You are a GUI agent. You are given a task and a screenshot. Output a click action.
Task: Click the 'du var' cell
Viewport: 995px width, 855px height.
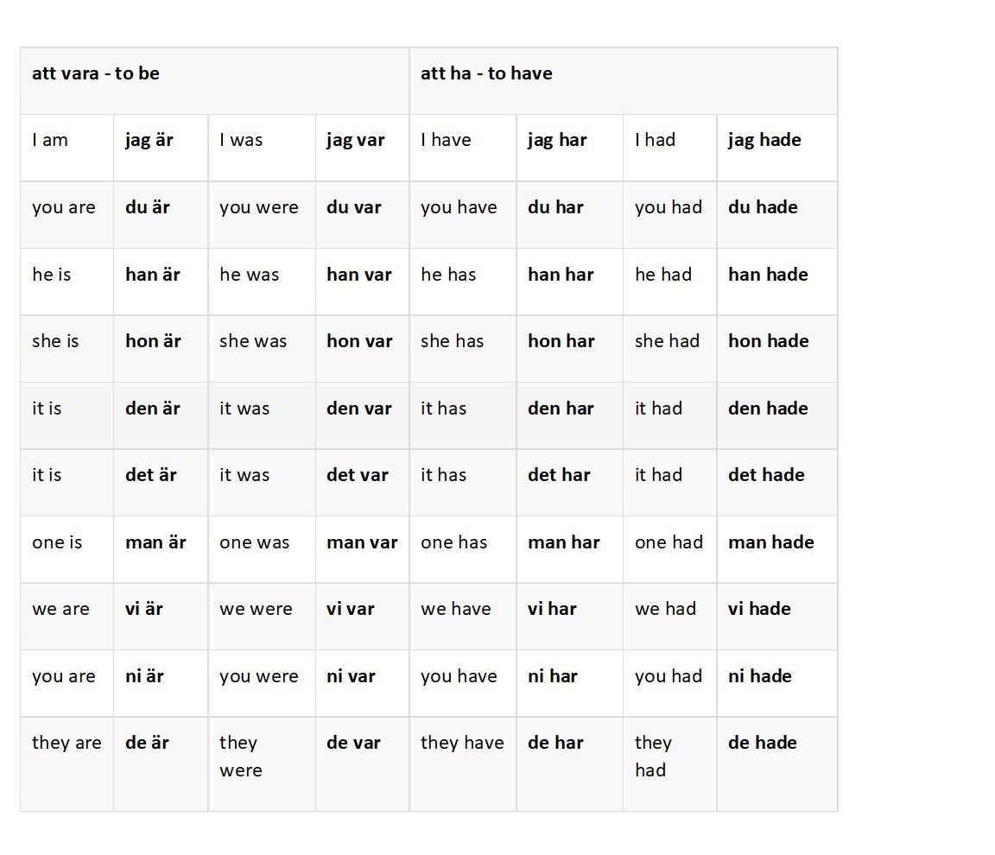coord(363,215)
